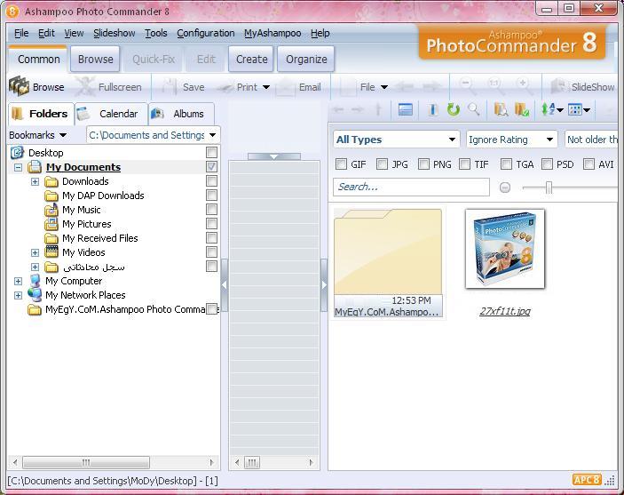Collapse the My Documents tree node
Image resolution: width=624 pixels, height=495 pixels.
[x=18, y=167]
